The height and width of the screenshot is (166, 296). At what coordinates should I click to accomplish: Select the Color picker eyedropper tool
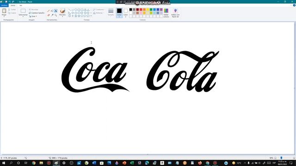(52, 15)
